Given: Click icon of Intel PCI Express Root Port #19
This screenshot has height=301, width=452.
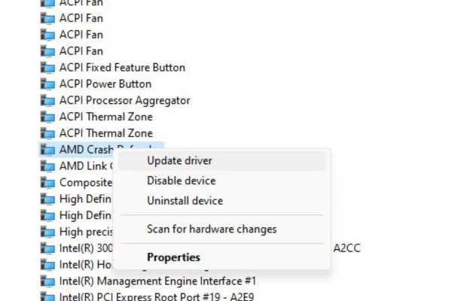Looking at the screenshot, I should coord(47,297).
